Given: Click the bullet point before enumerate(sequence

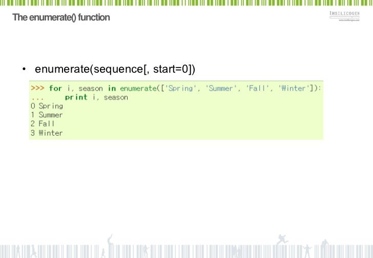Looking at the screenshot, I should tap(24, 70).
